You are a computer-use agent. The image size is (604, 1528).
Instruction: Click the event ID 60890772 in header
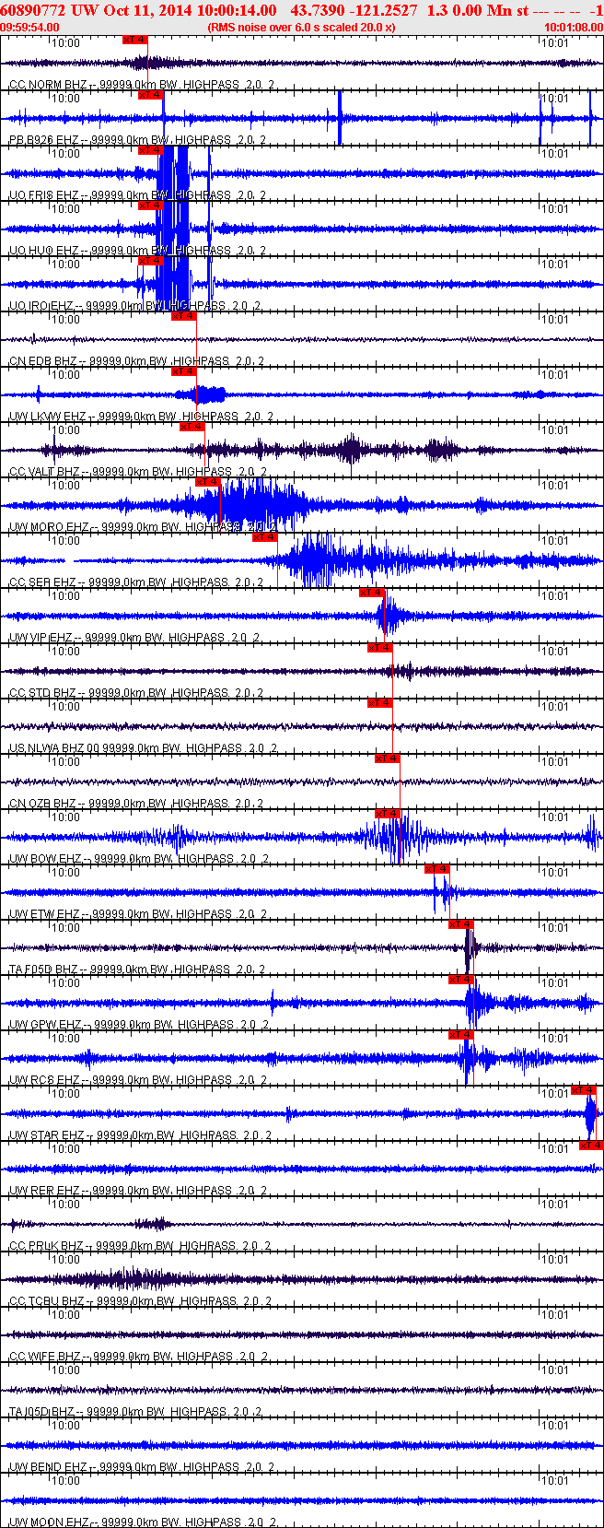click(x=32, y=10)
